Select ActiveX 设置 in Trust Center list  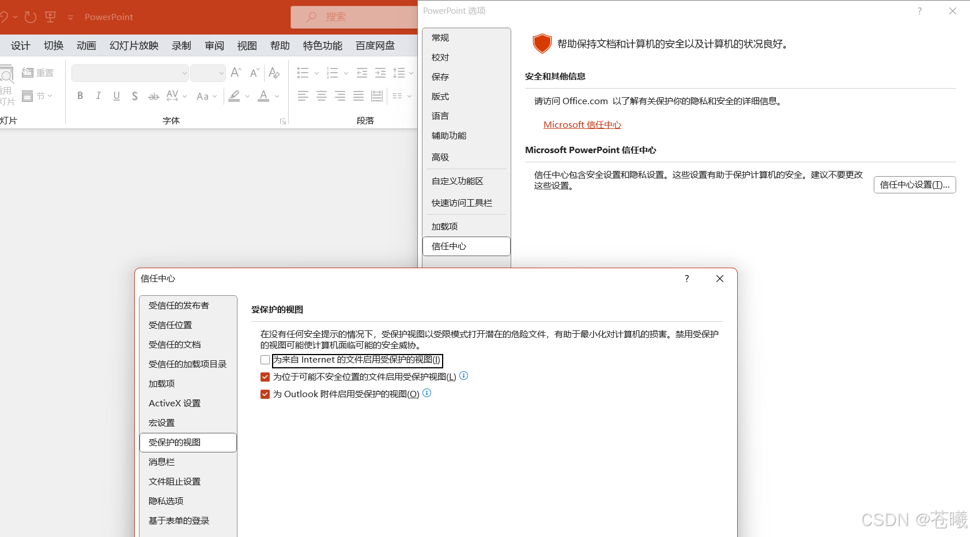[188, 403]
